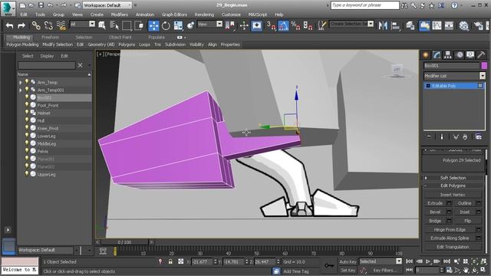Viewport: 491px width, 276px height.
Task: Switch to the Freeform ribbon tab
Action: [50, 38]
